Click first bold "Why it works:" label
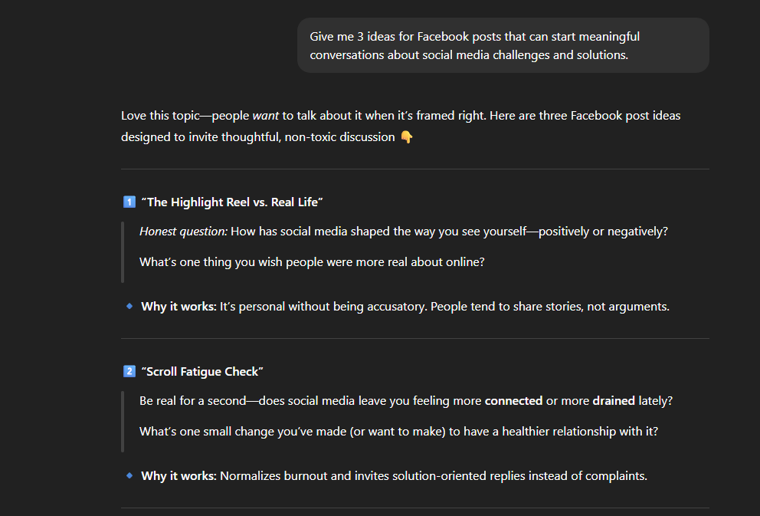The image size is (760, 516). 179,307
